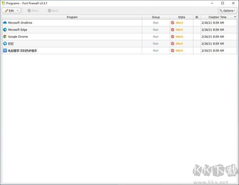Click the Creation Time column header label
239x185 pixels.
pos(217,17)
